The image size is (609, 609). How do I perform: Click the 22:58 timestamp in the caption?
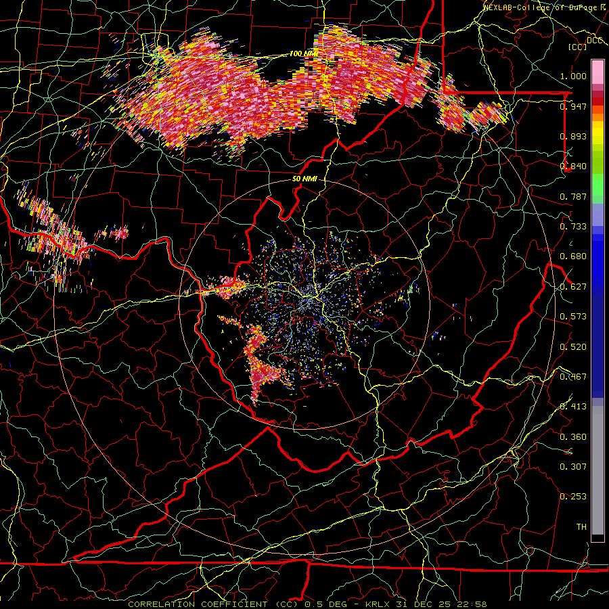pos(472,604)
